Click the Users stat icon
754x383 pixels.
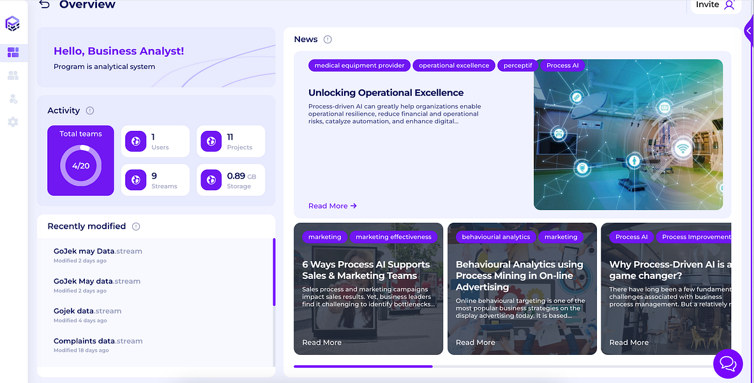[x=135, y=141]
